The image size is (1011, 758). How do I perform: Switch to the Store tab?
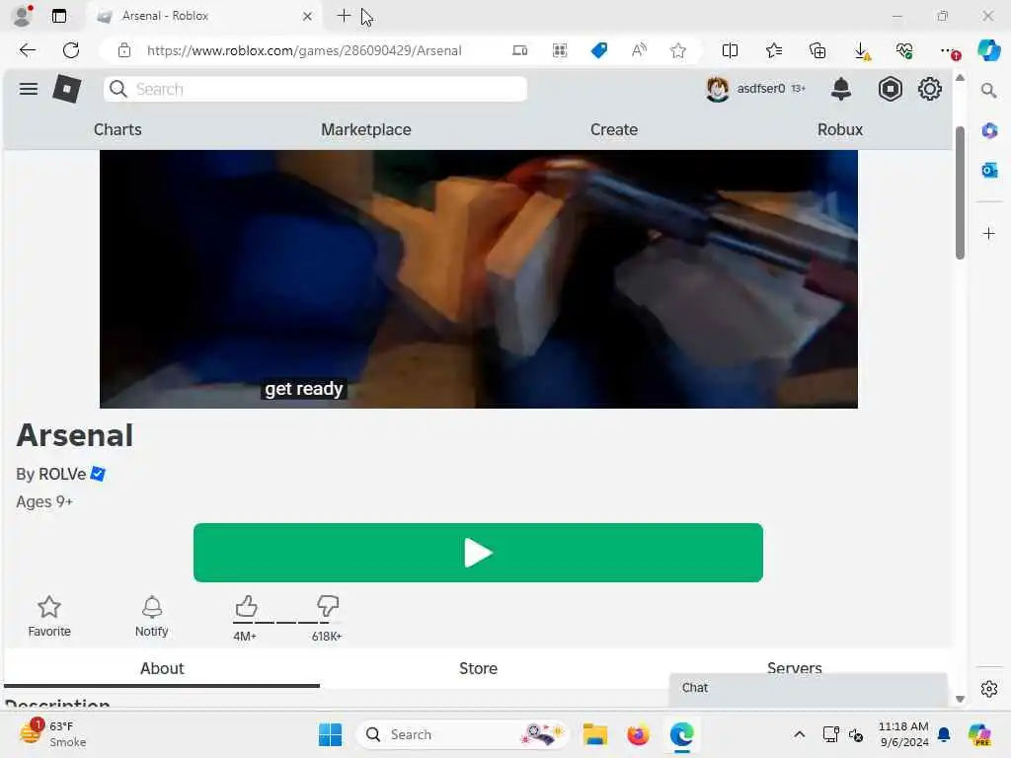coord(478,668)
